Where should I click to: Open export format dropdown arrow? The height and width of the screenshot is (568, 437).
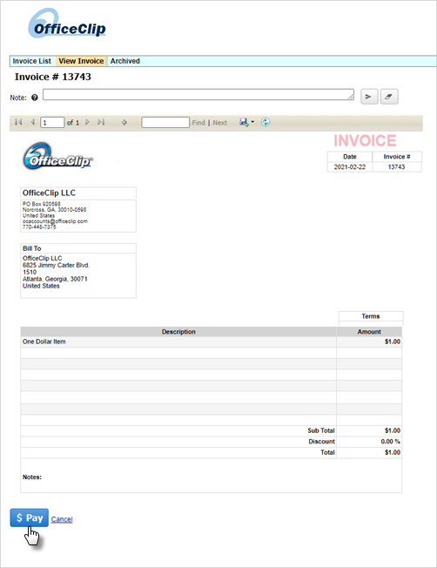tap(252, 122)
